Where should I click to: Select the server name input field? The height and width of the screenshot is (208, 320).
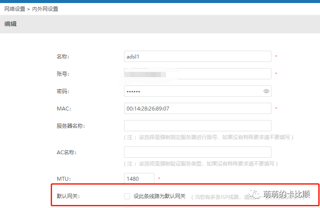[198, 126]
